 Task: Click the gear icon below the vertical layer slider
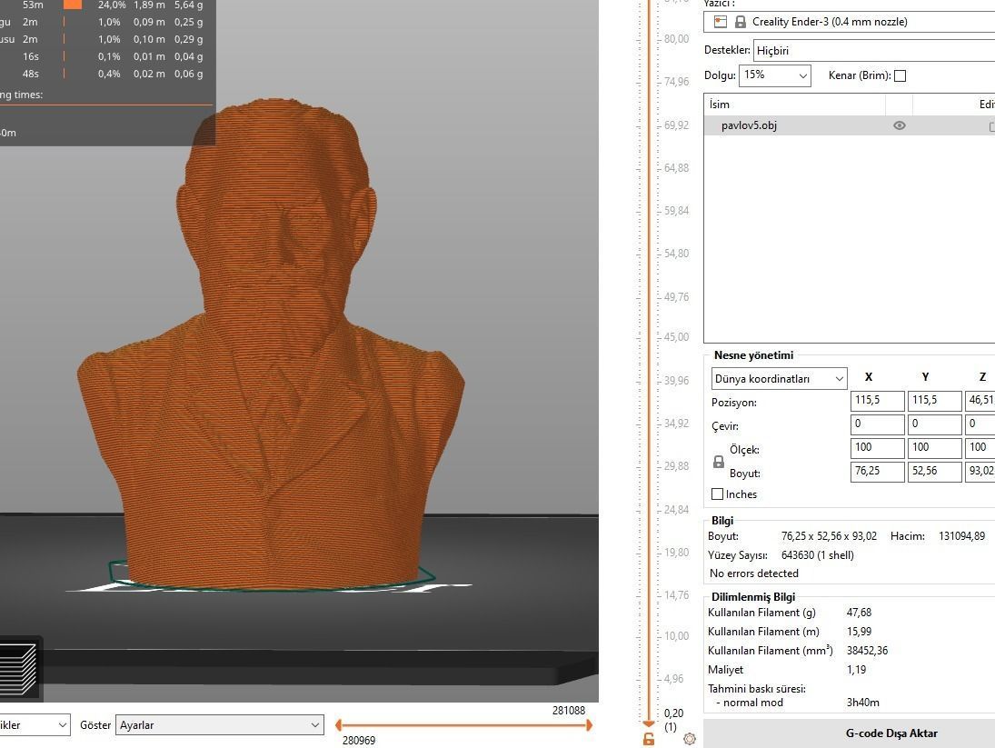point(690,739)
